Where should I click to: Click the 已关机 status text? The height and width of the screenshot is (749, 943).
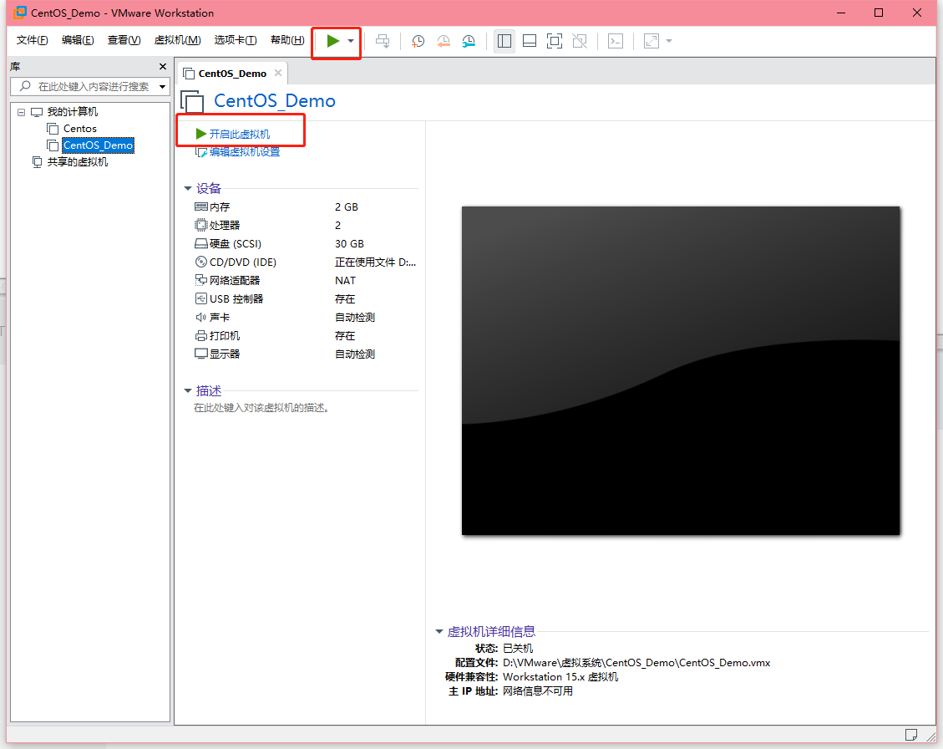tap(518, 649)
